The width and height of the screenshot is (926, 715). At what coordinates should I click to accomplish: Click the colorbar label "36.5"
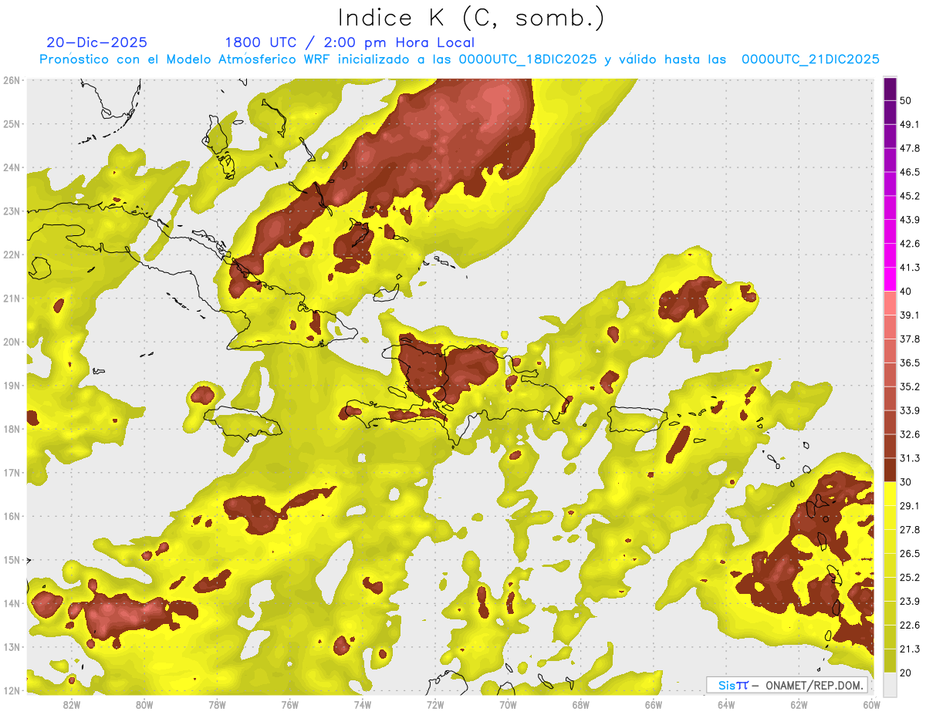[x=910, y=363]
